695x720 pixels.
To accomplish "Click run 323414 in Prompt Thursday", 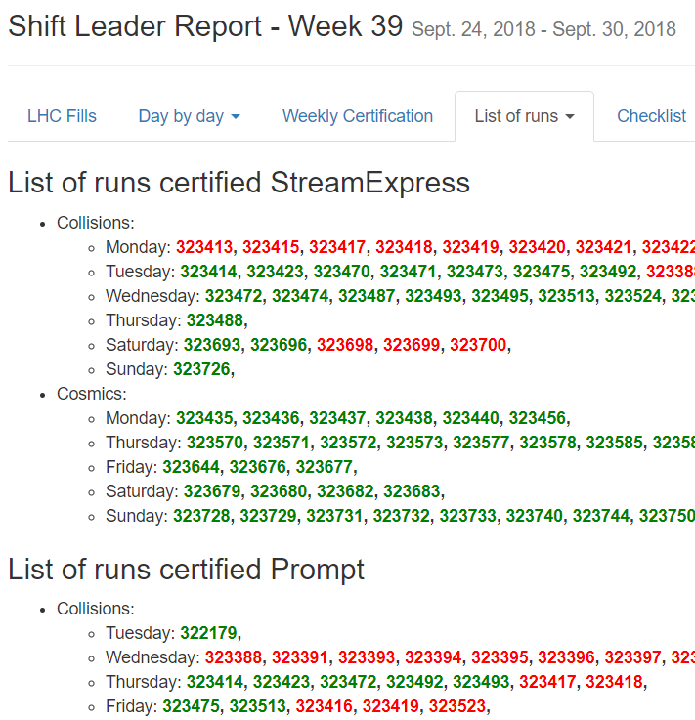I will [x=214, y=682].
